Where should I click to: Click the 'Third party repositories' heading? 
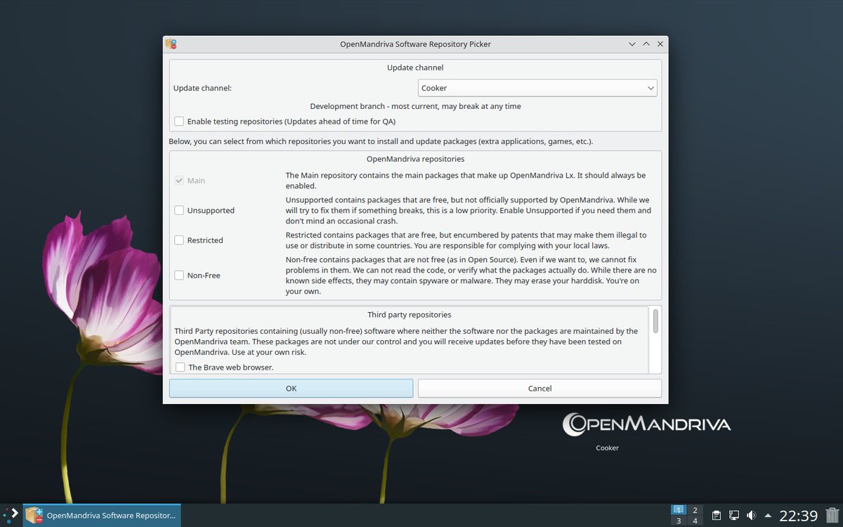409,315
